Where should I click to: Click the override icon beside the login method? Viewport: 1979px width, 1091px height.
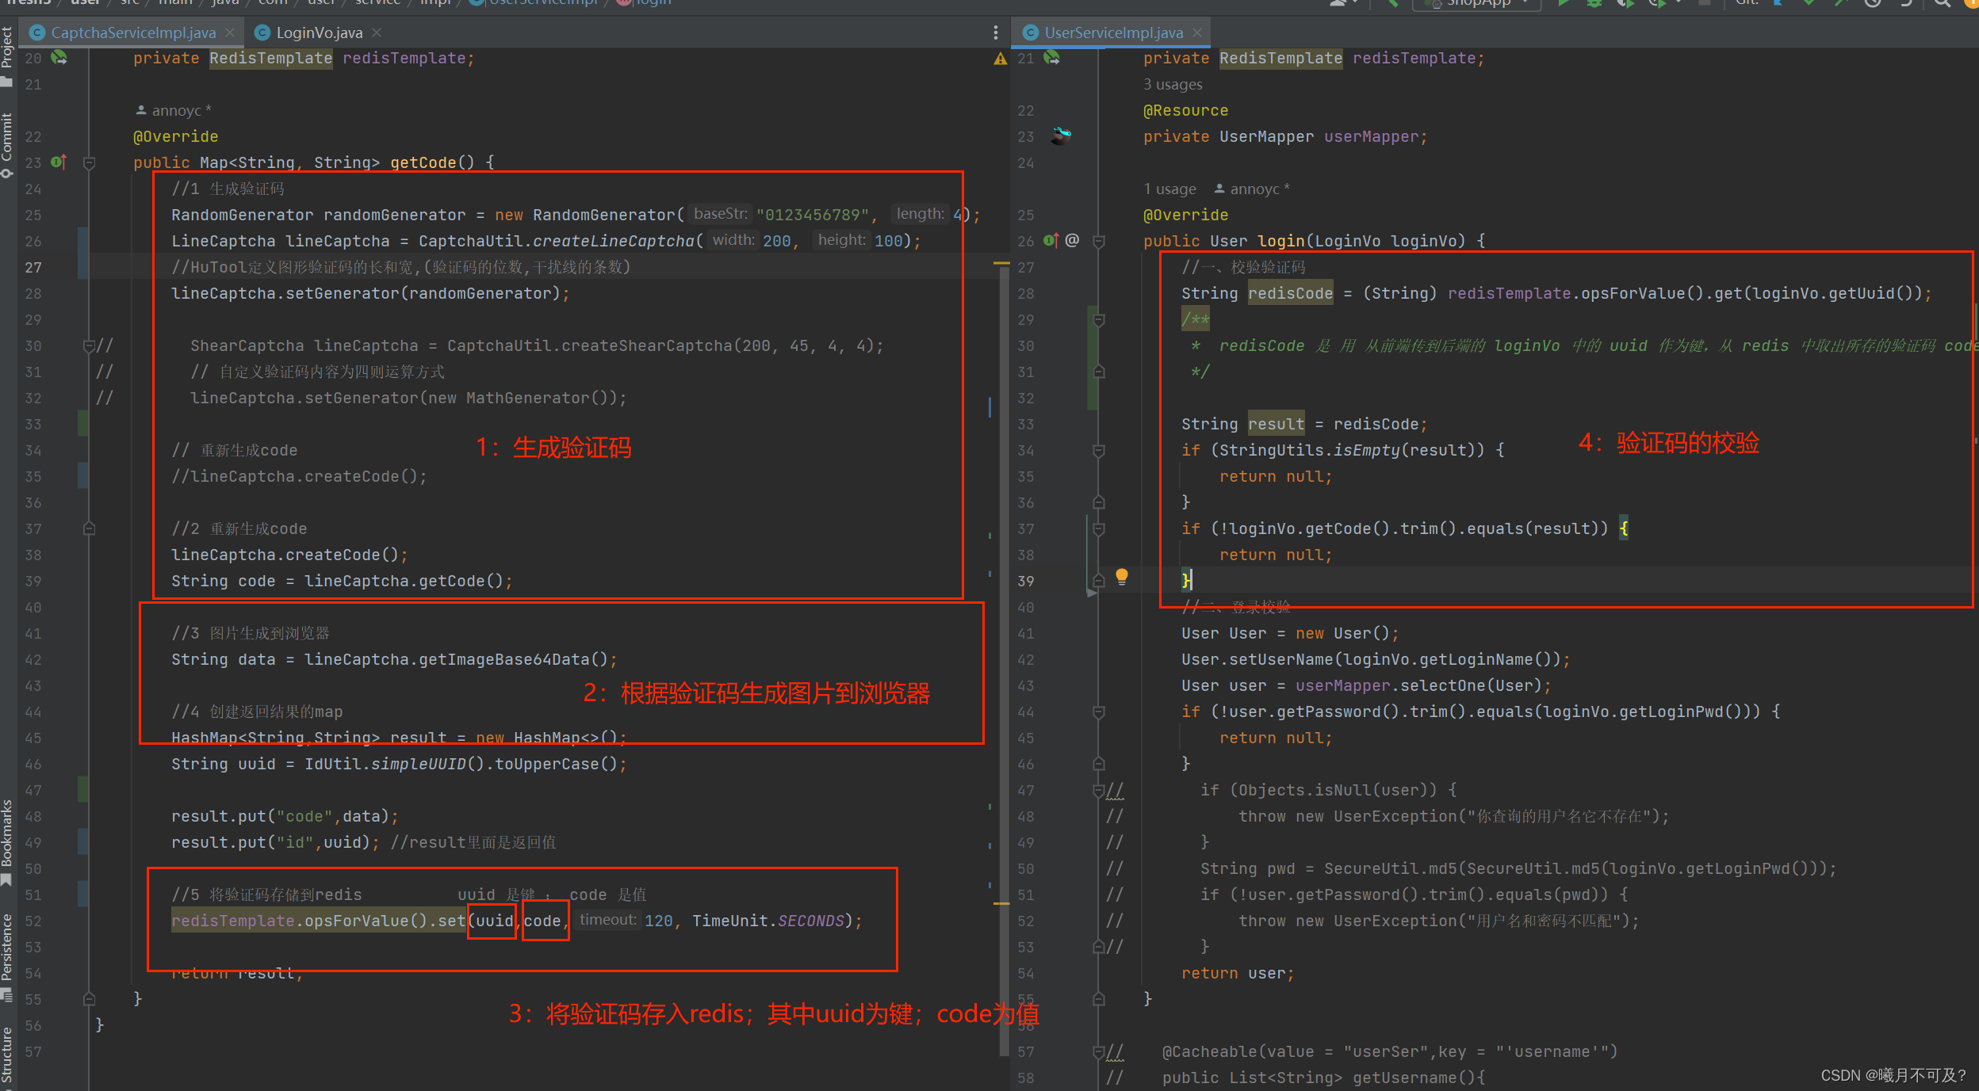(1051, 240)
